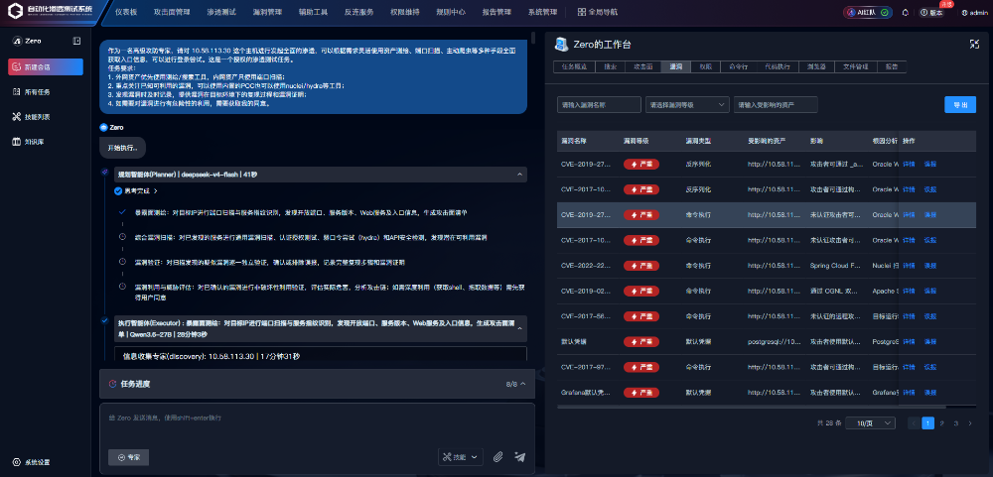Click the CVE-2017-97 vulnerability name cell

click(586, 368)
